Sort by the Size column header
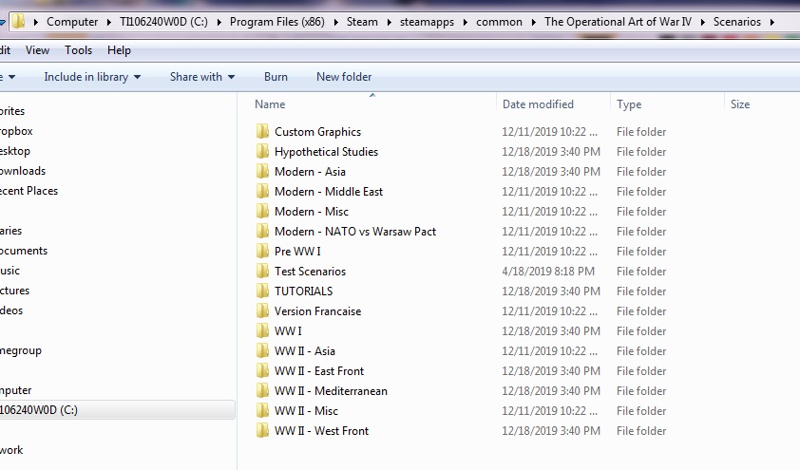This screenshot has height=470, width=800. [x=740, y=104]
